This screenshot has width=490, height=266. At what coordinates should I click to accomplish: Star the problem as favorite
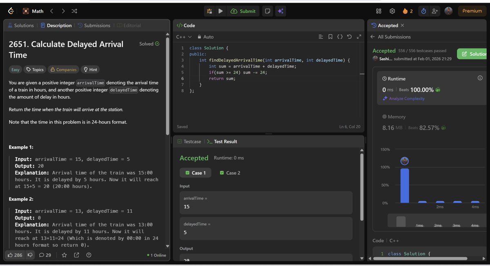[64, 255]
